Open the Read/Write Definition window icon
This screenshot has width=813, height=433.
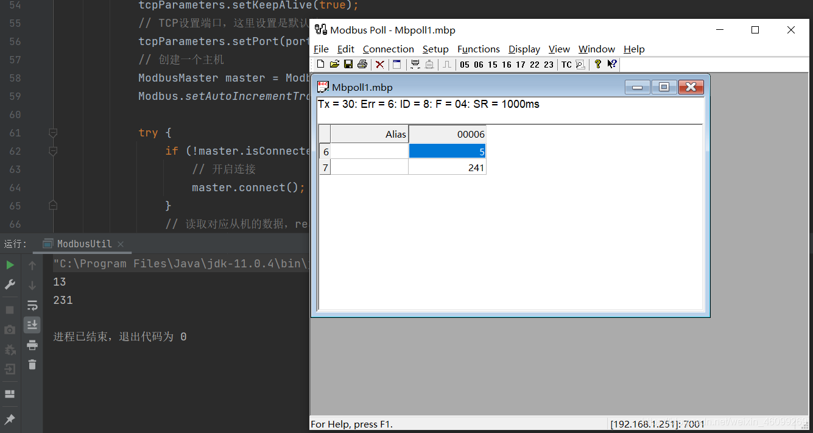click(x=397, y=65)
